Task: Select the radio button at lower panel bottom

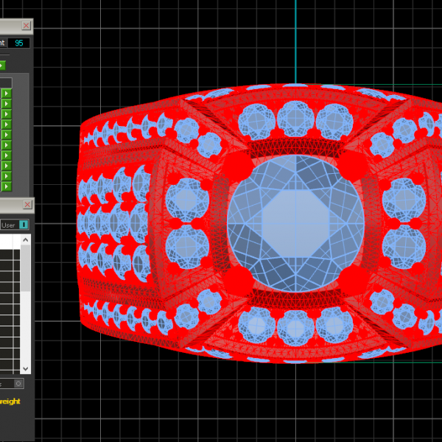Action: pyautogui.click(x=18, y=383)
